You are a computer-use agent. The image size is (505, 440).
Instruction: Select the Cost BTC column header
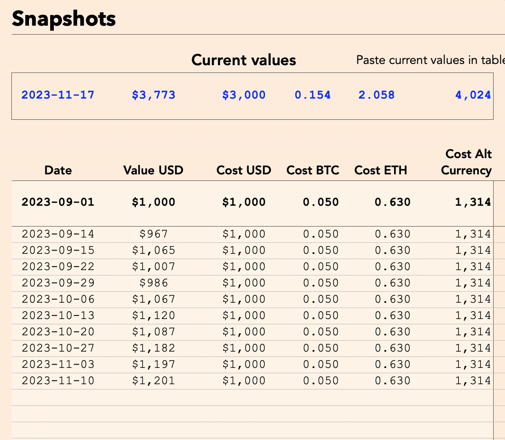coord(313,170)
